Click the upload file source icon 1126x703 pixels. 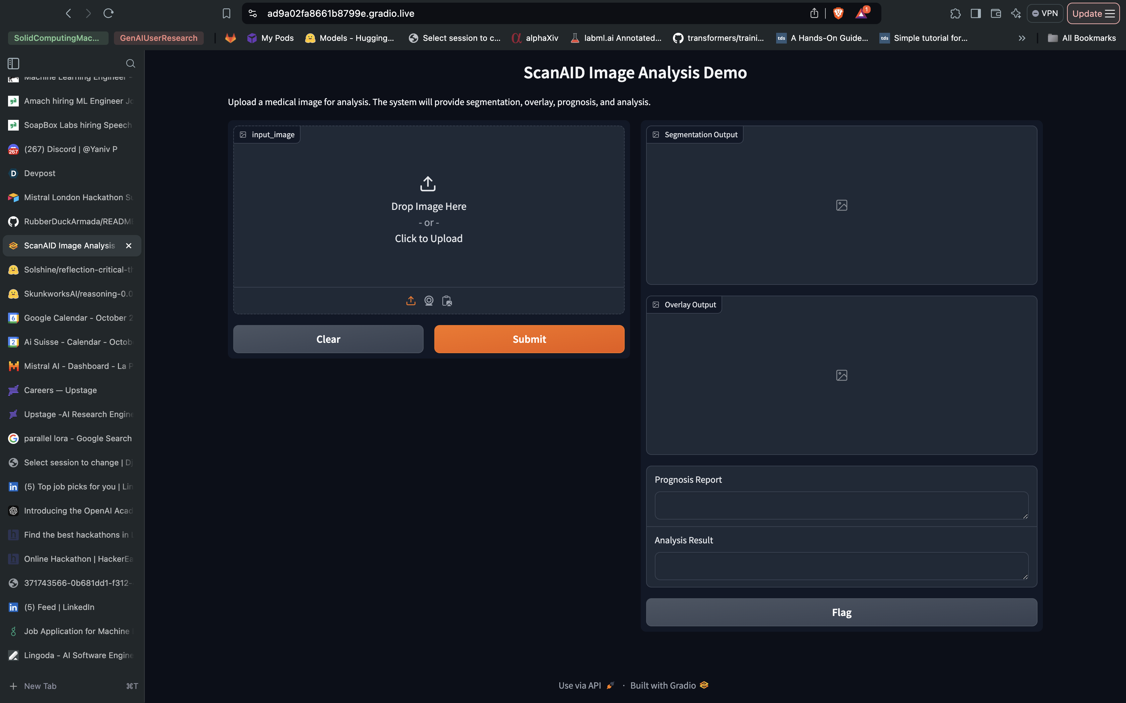[x=411, y=301]
